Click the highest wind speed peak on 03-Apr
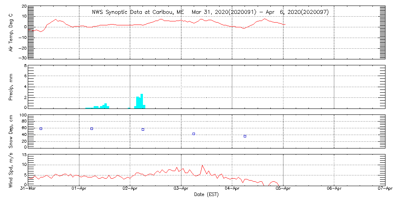Viewport: 397px width, 198px height. point(202,166)
